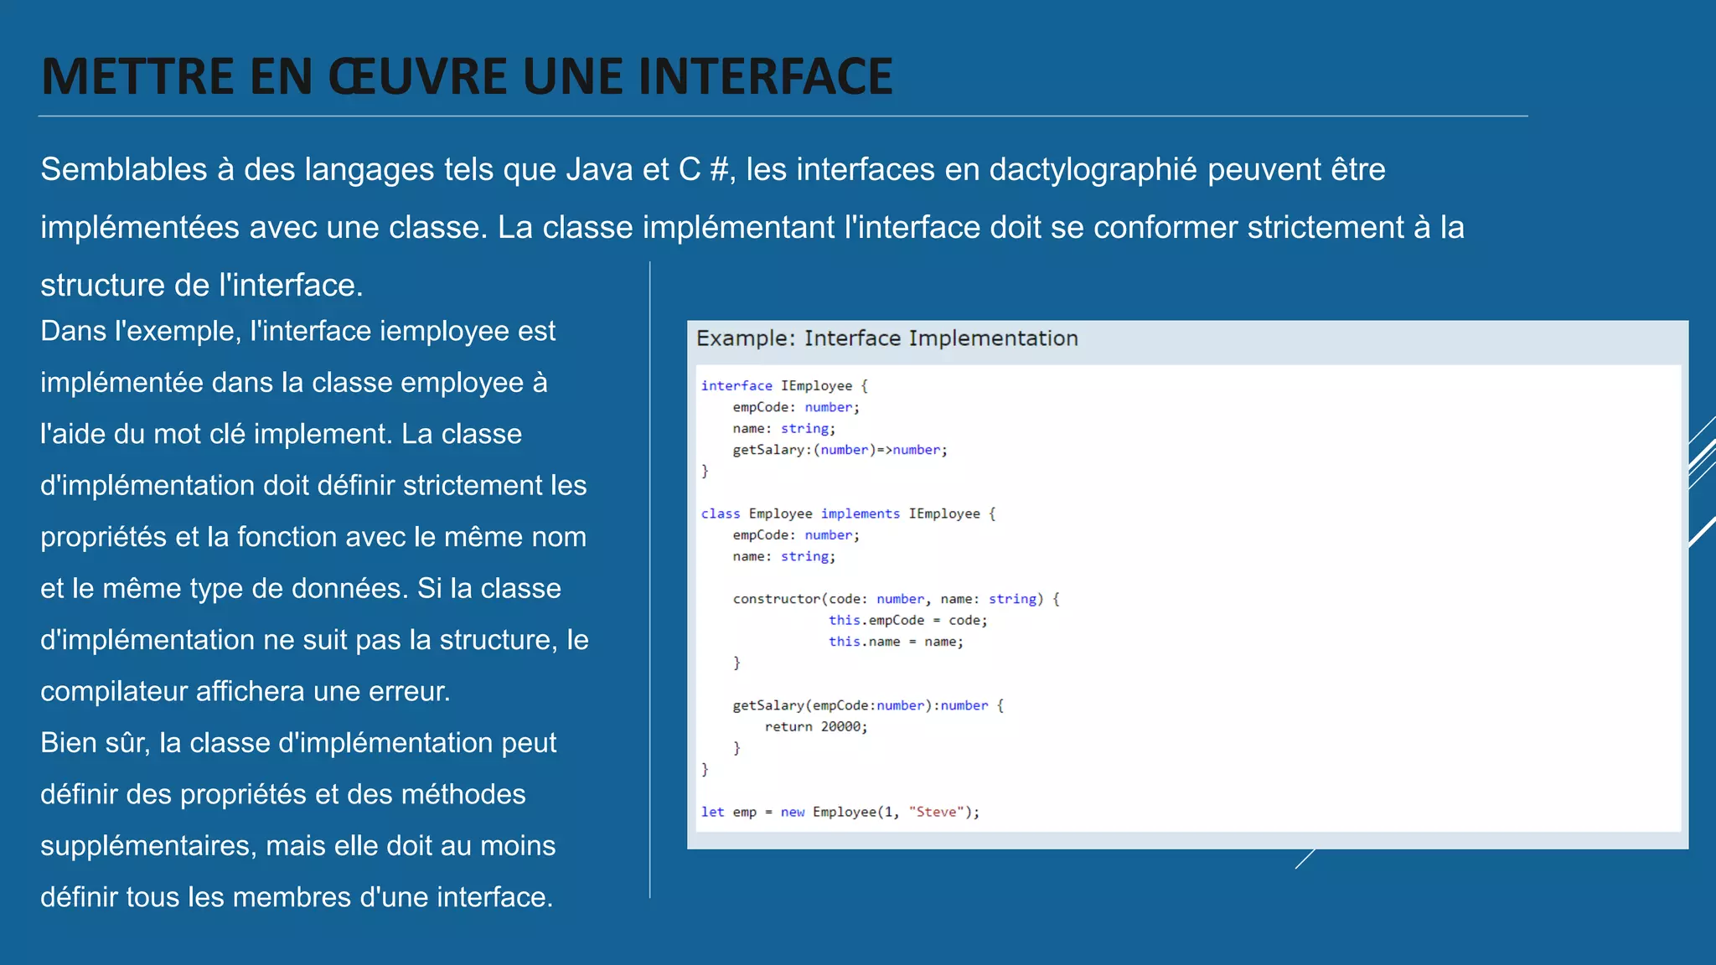
Task: Click the line 'let emp = new Employee(1, "Steve");'
Action: (840, 812)
